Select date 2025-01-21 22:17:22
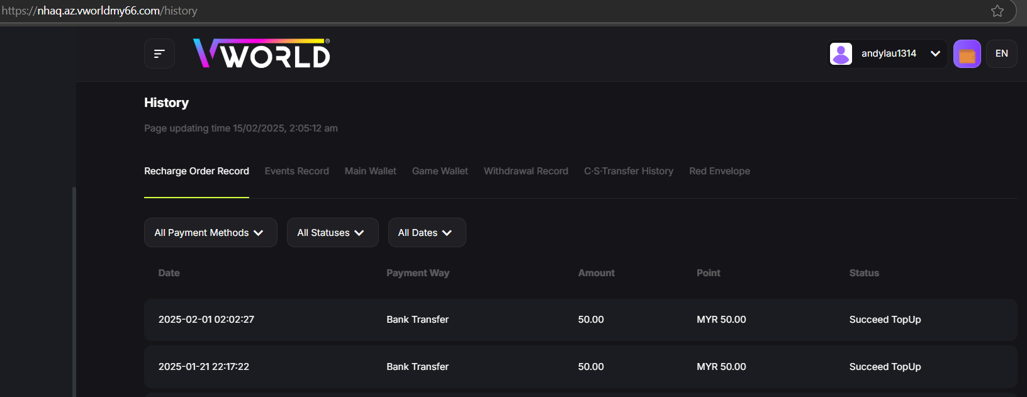Image resolution: width=1027 pixels, height=397 pixels. [x=204, y=367]
